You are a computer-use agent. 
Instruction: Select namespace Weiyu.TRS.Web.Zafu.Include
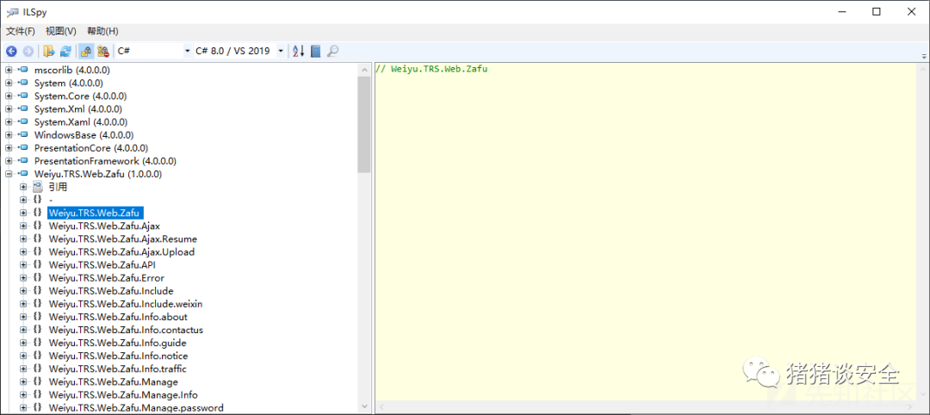pyautogui.click(x=111, y=291)
